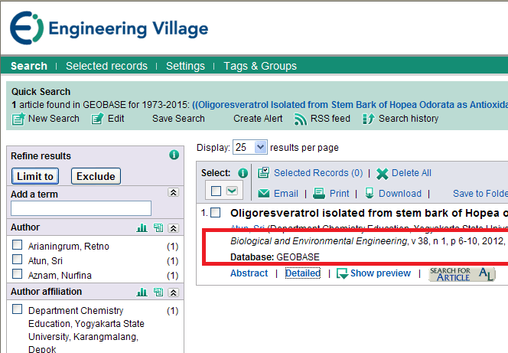
Task: Click the Author export data icon
Action: coord(158,228)
